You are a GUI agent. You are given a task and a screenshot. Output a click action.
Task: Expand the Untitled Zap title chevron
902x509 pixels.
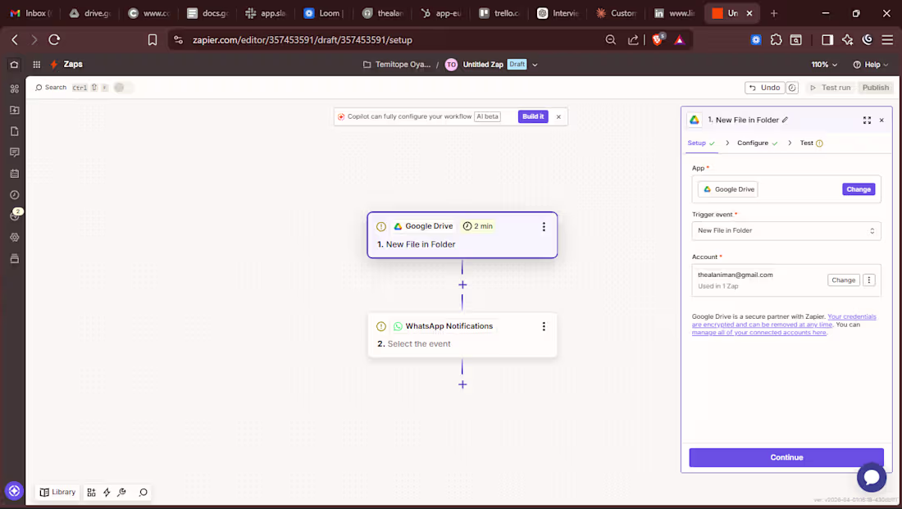535,65
